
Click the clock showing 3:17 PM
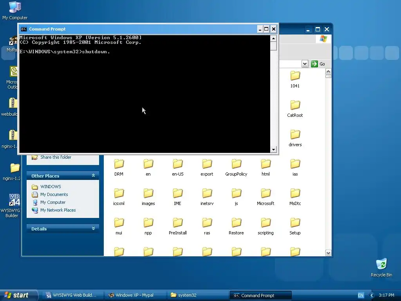pos(387,295)
